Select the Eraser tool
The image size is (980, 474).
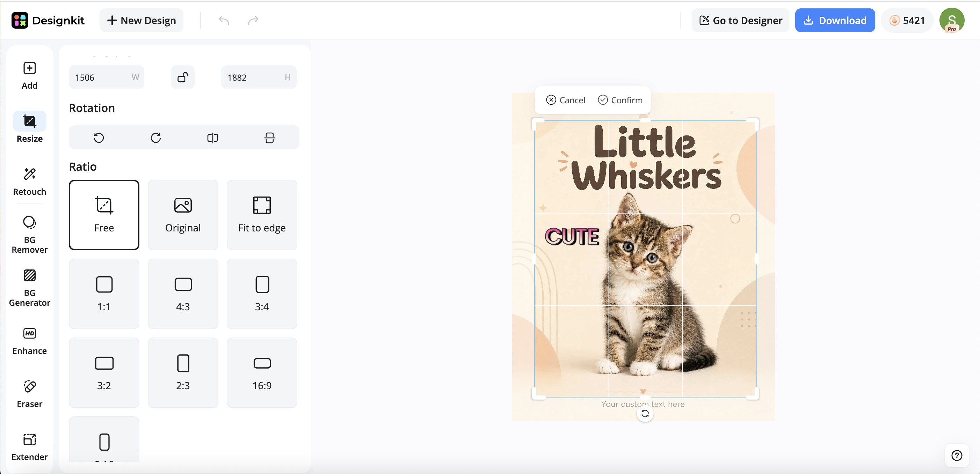(x=30, y=393)
